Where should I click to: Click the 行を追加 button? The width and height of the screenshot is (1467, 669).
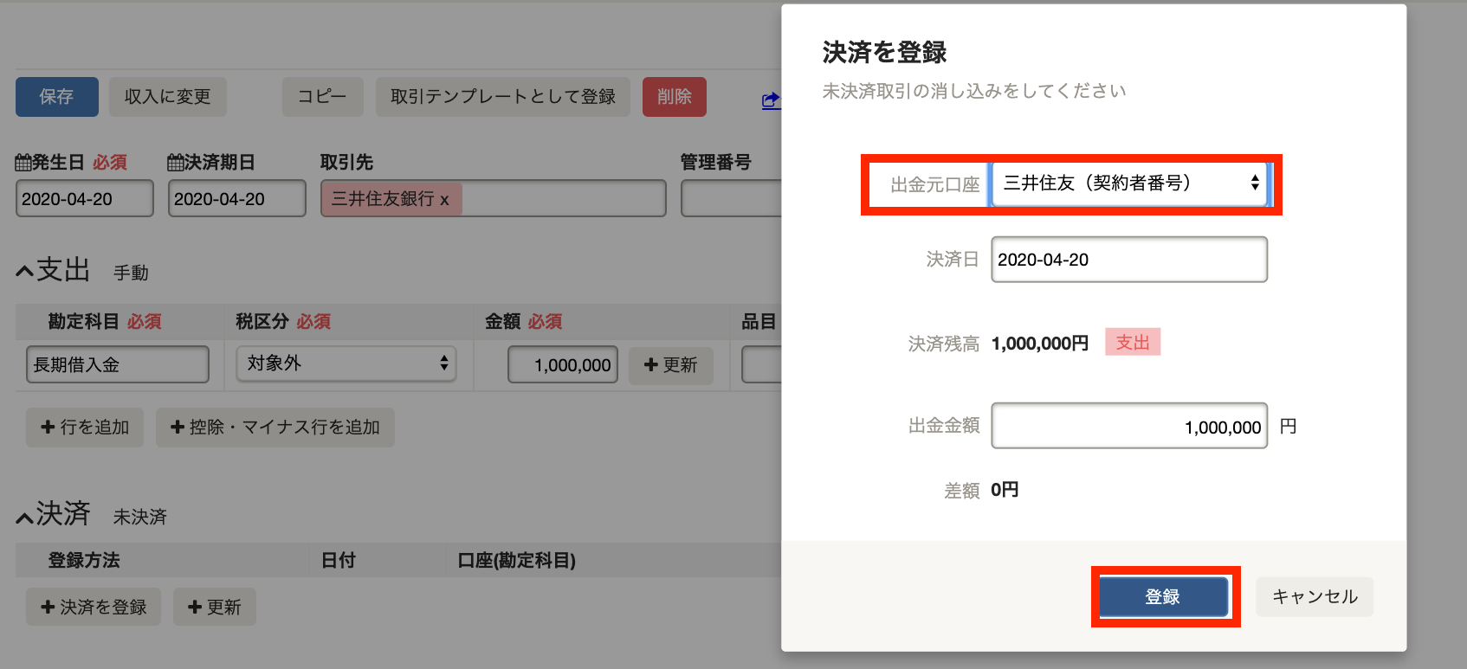click(x=85, y=428)
